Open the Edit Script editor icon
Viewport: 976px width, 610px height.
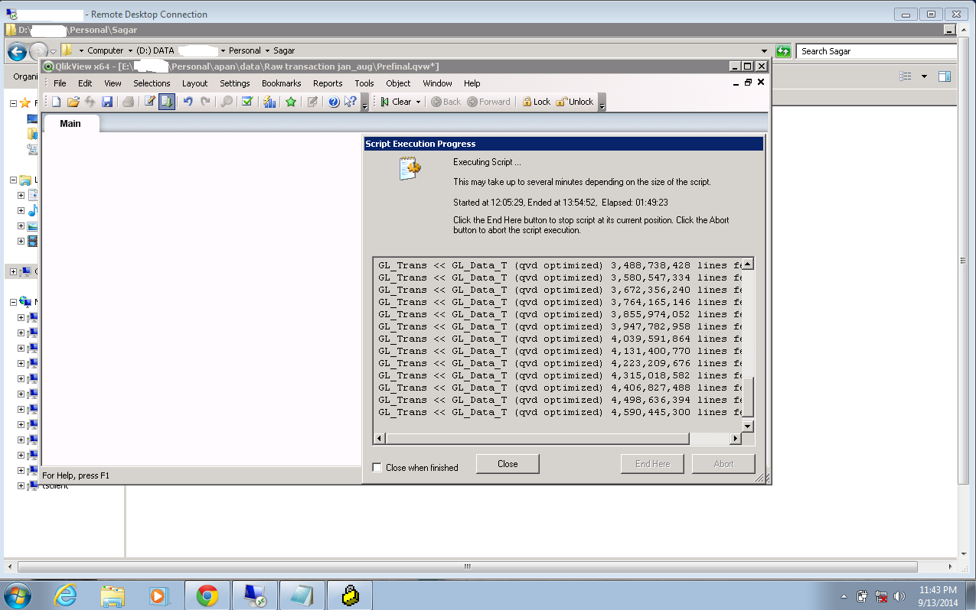click(x=150, y=102)
